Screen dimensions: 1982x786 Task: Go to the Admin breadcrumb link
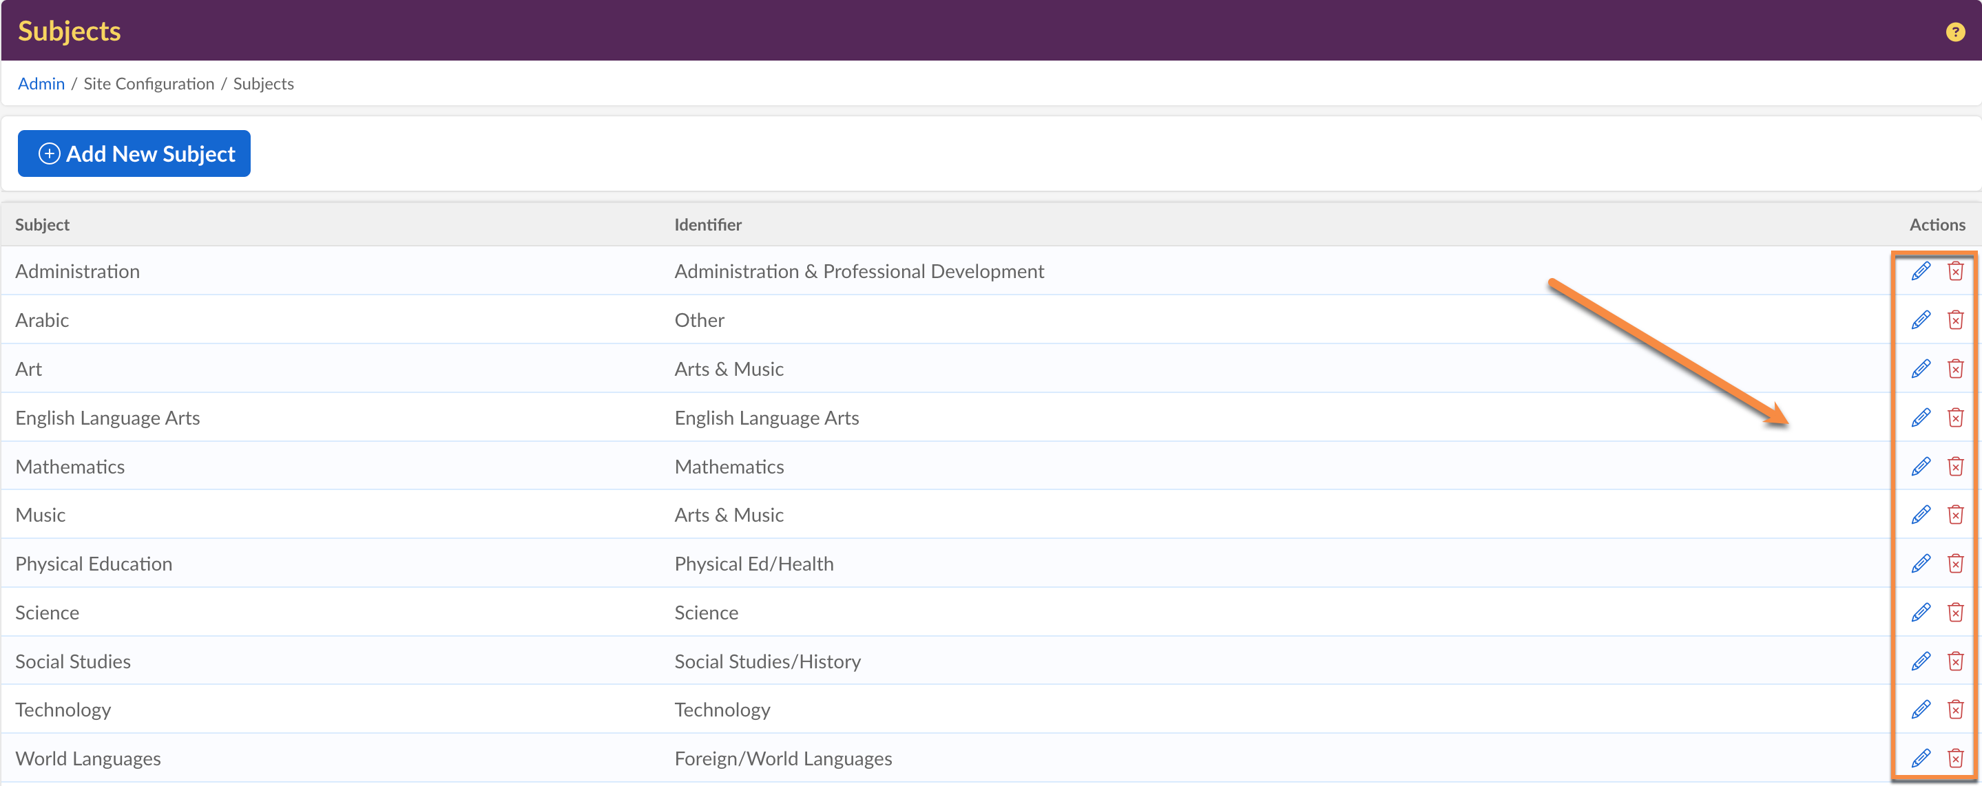coord(41,84)
